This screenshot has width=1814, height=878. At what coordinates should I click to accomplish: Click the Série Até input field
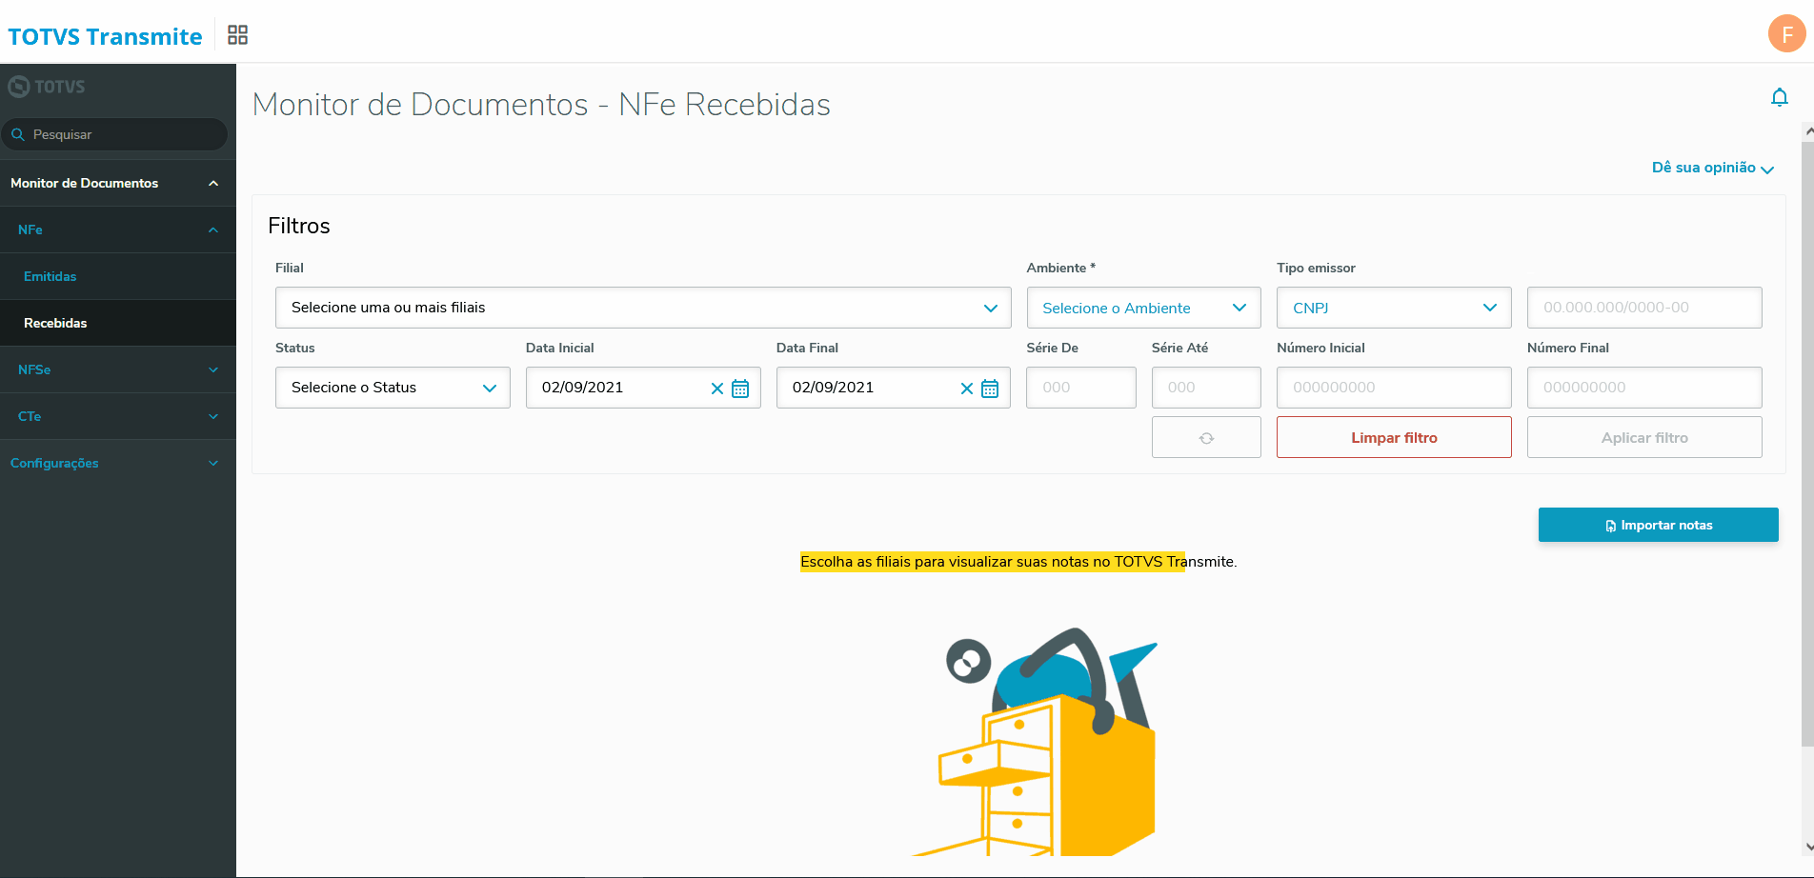pos(1206,388)
